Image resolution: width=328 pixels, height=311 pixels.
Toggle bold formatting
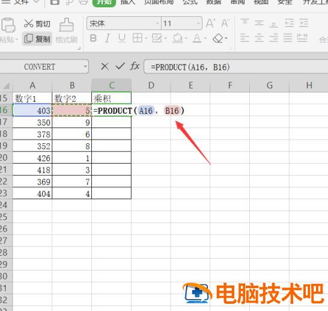pos(93,38)
